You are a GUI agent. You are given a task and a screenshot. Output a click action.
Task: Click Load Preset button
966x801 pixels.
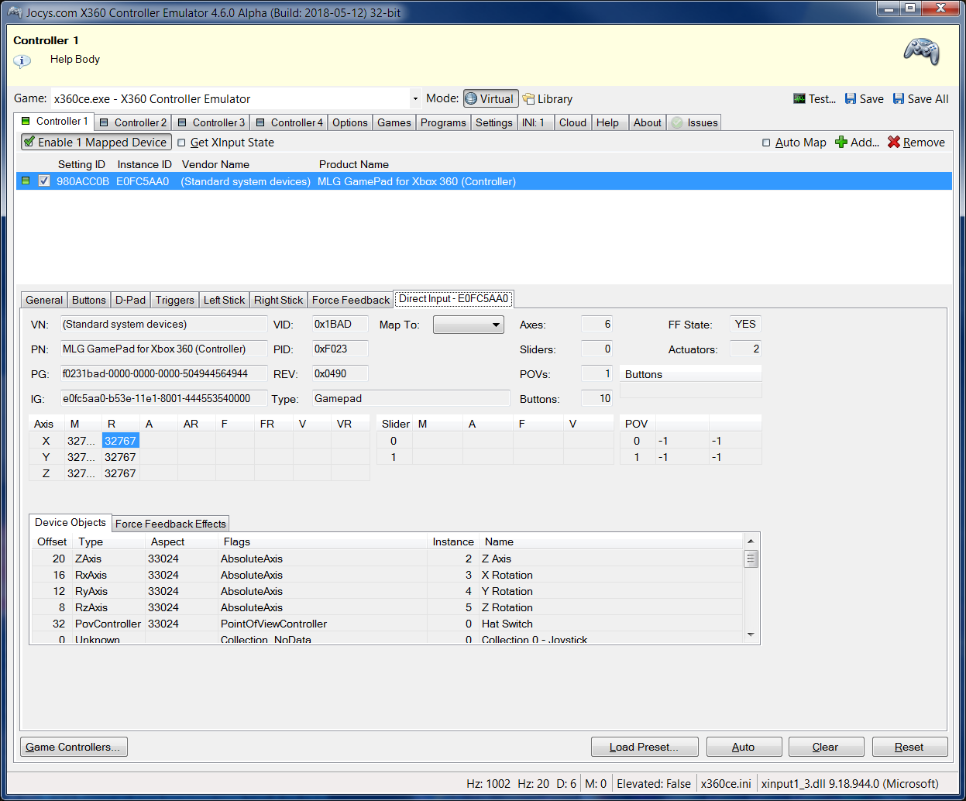click(x=644, y=747)
